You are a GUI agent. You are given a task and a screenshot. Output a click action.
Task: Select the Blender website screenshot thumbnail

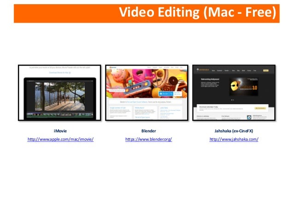point(147,93)
